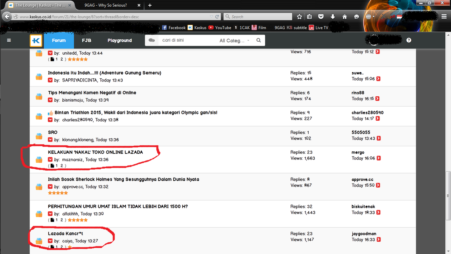The height and width of the screenshot is (254, 451).
Task: Go to Firefox Home icon
Action: [x=345, y=17]
